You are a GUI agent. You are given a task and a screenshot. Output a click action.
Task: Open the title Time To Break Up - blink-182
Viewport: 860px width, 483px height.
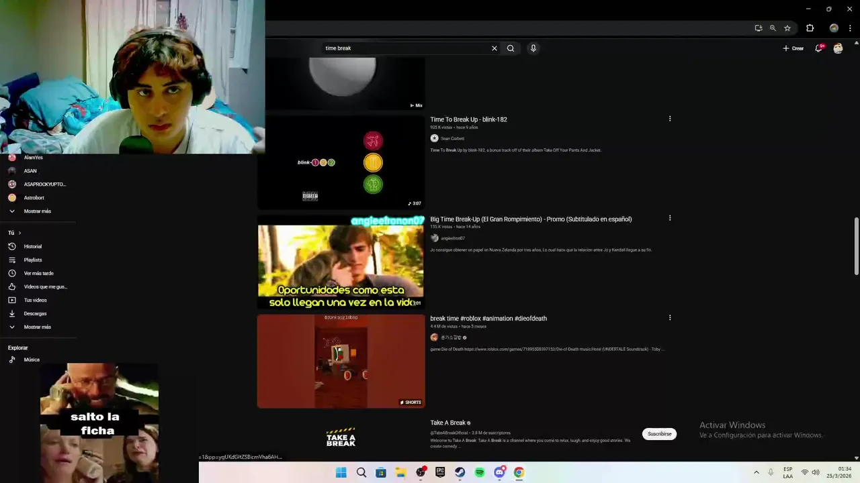click(x=468, y=119)
